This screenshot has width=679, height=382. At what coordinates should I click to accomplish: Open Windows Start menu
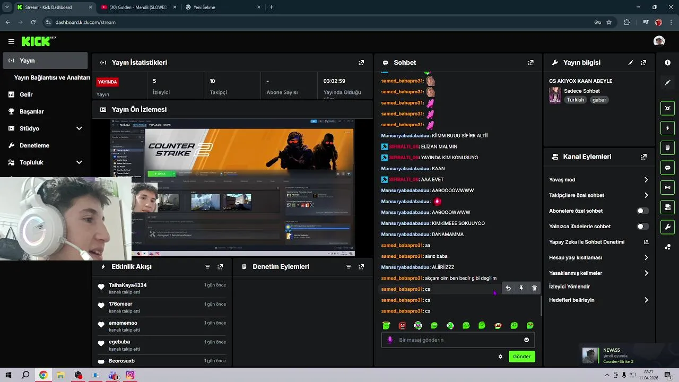click(8, 375)
